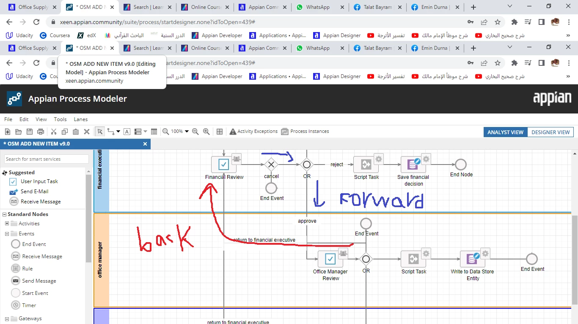Close the OSM ADD NEW ITEM v9.0 tab

(145, 144)
